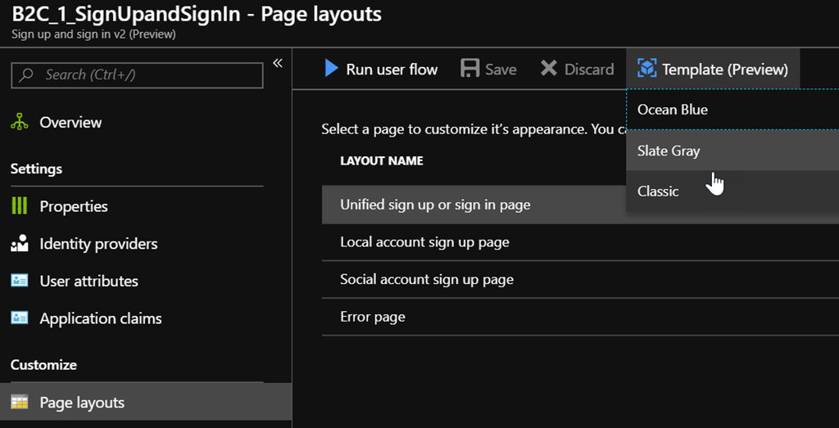The image size is (839, 428).
Task: Select the Unified sign up or sign in page row
Action: click(435, 205)
